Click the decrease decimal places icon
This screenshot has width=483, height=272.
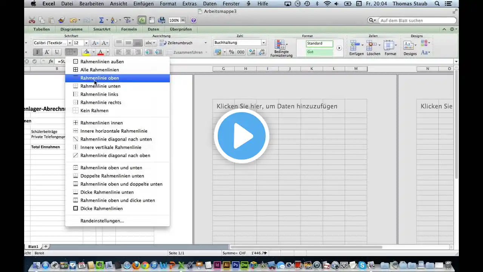[x=261, y=52]
